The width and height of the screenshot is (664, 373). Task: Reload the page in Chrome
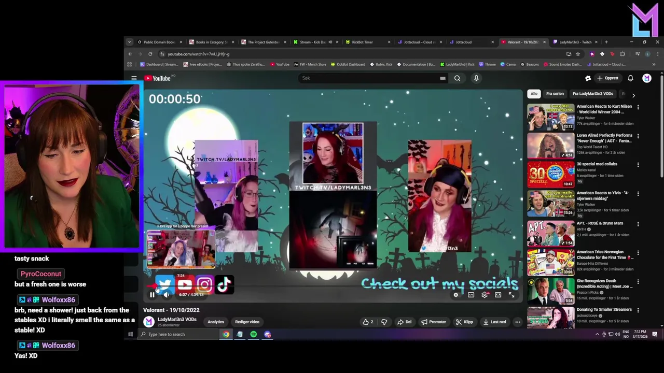[150, 54]
